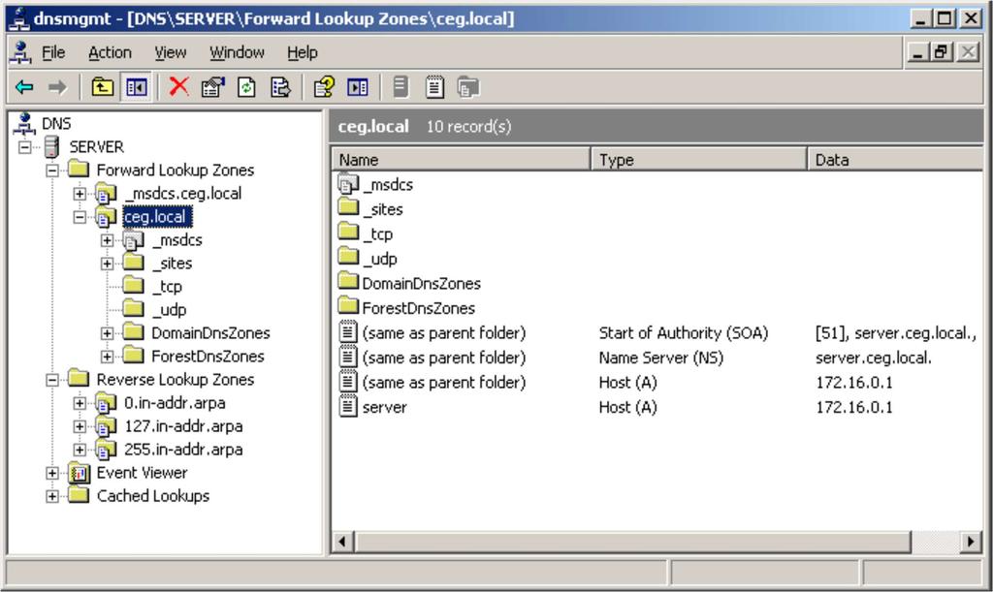The width and height of the screenshot is (993, 592).
Task: Select the _msdcs node under ceg.local
Action: click(x=176, y=240)
